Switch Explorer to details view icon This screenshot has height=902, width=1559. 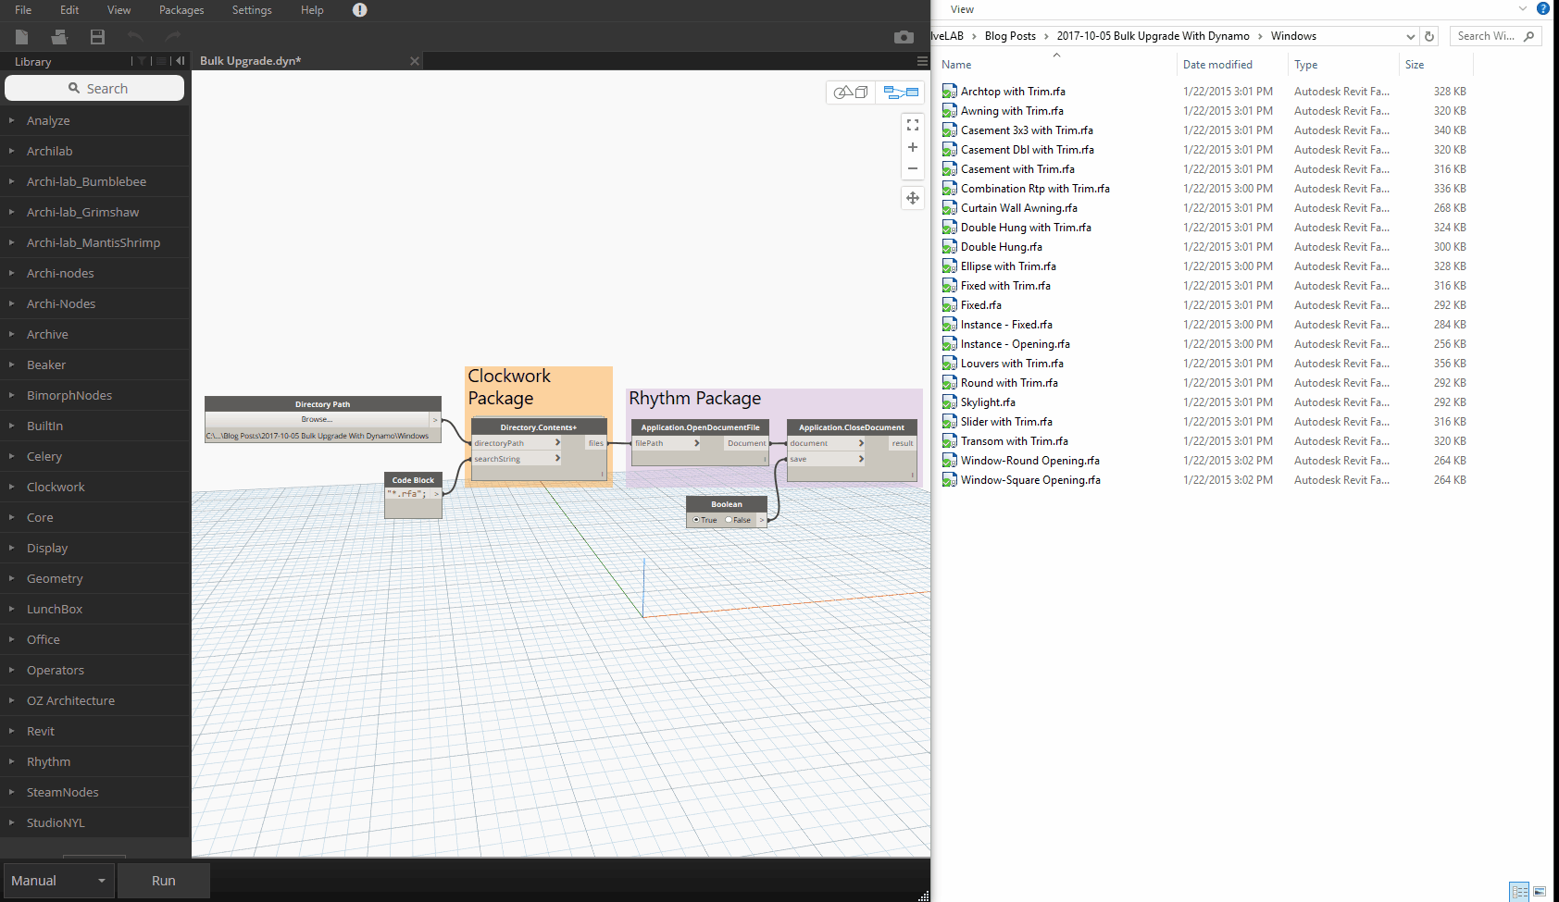point(1520,892)
